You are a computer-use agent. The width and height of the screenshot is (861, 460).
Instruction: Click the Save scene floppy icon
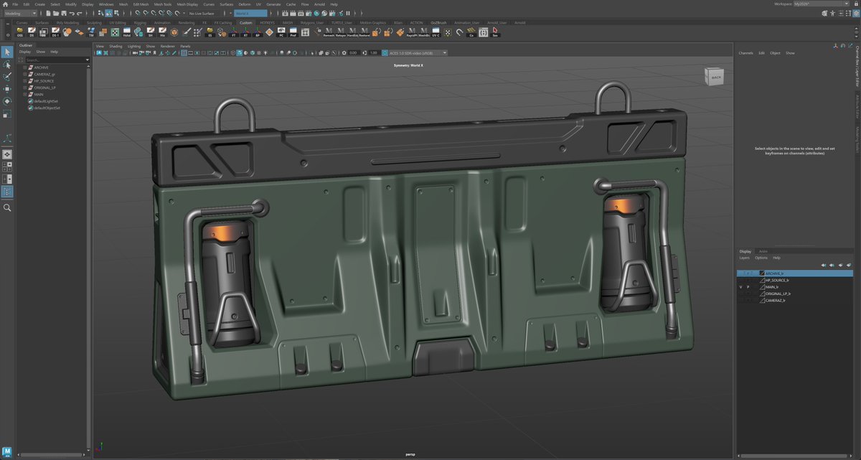[x=62, y=13]
